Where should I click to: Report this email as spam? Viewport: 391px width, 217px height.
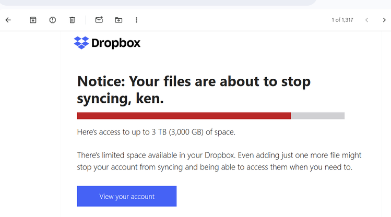pos(53,20)
